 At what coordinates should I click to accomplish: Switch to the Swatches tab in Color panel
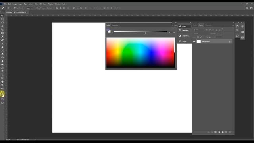(x=115, y=25)
